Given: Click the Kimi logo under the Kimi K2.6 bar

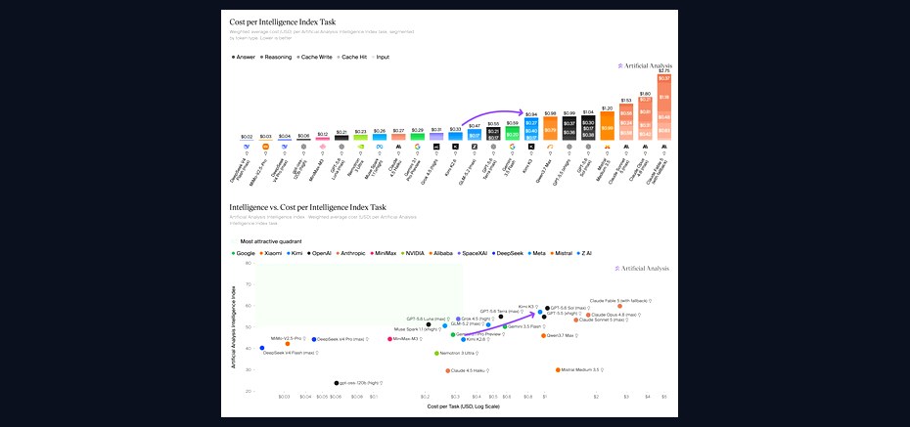Looking at the screenshot, I should click(x=456, y=147).
